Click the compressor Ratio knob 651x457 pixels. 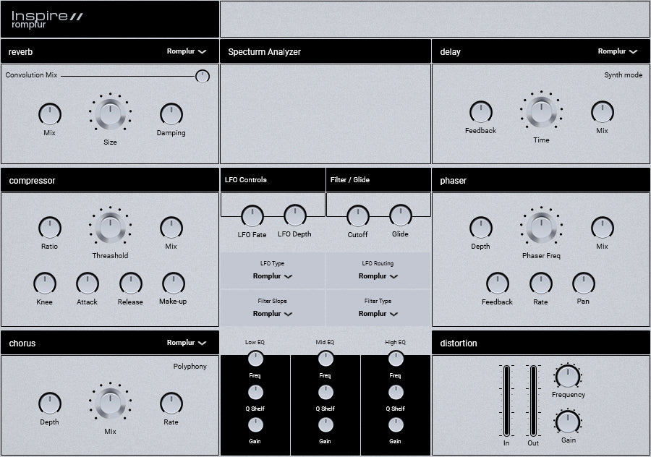click(x=50, y=228)
